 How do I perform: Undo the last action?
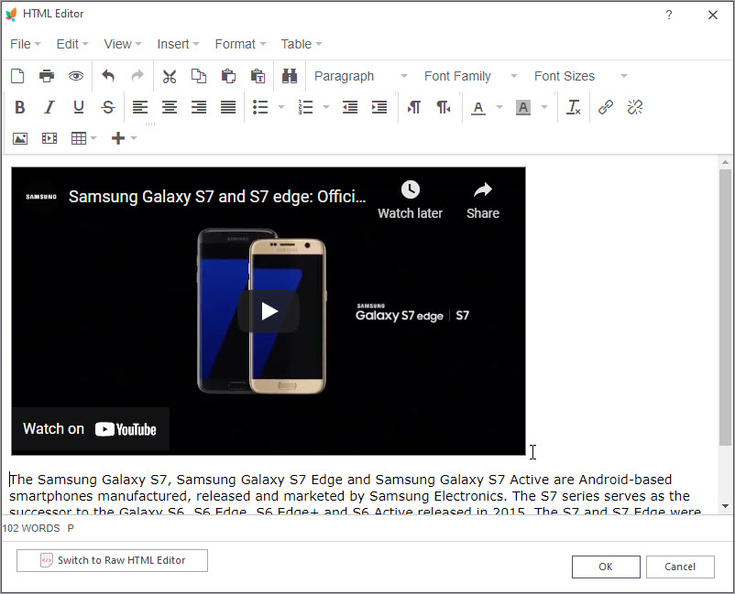click(x=108, y=76)
